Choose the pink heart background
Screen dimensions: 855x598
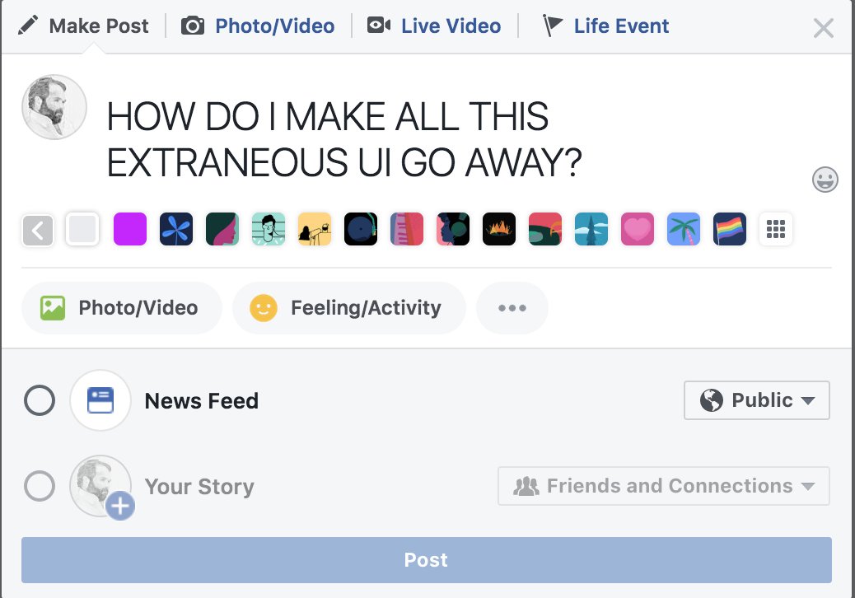pos(637,229)
